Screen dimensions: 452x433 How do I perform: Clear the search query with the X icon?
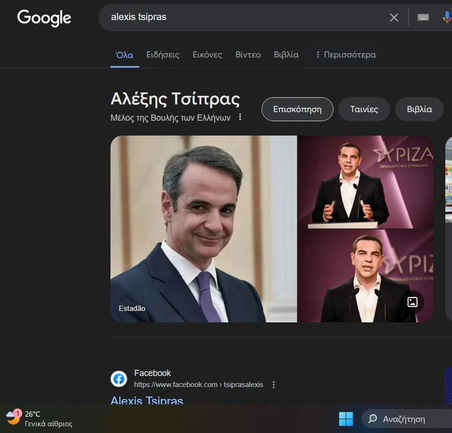coord(394,18)
